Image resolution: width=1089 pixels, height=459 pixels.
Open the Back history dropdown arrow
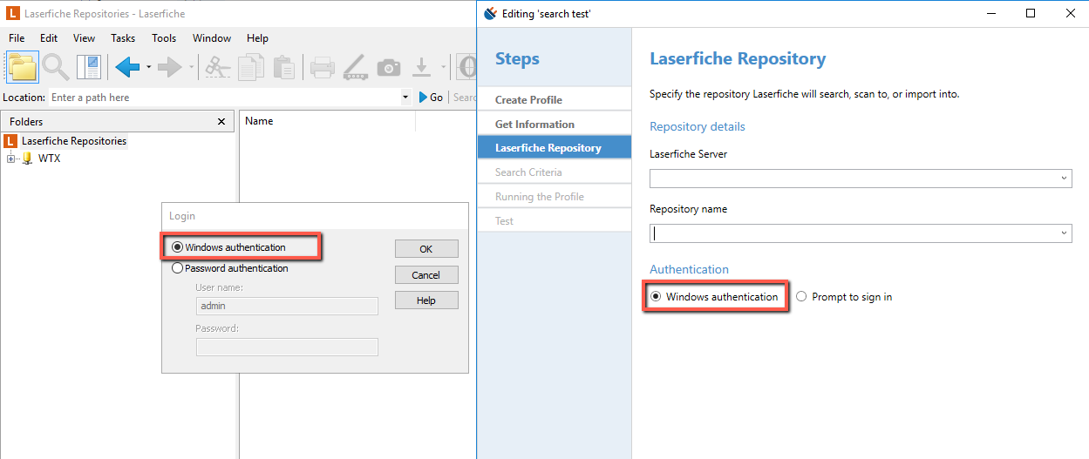click(149, 67)
